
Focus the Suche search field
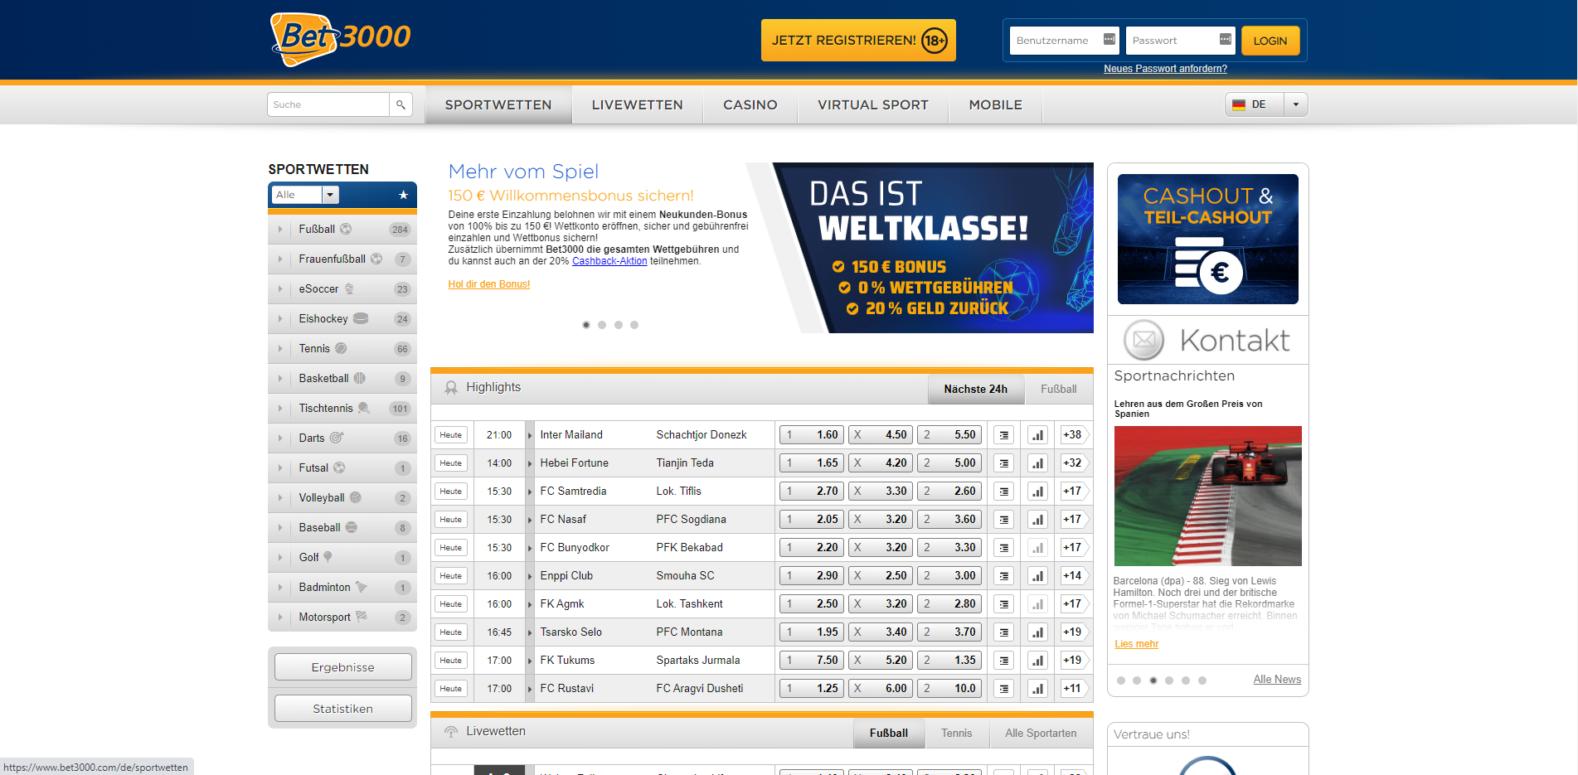(328, 104)
